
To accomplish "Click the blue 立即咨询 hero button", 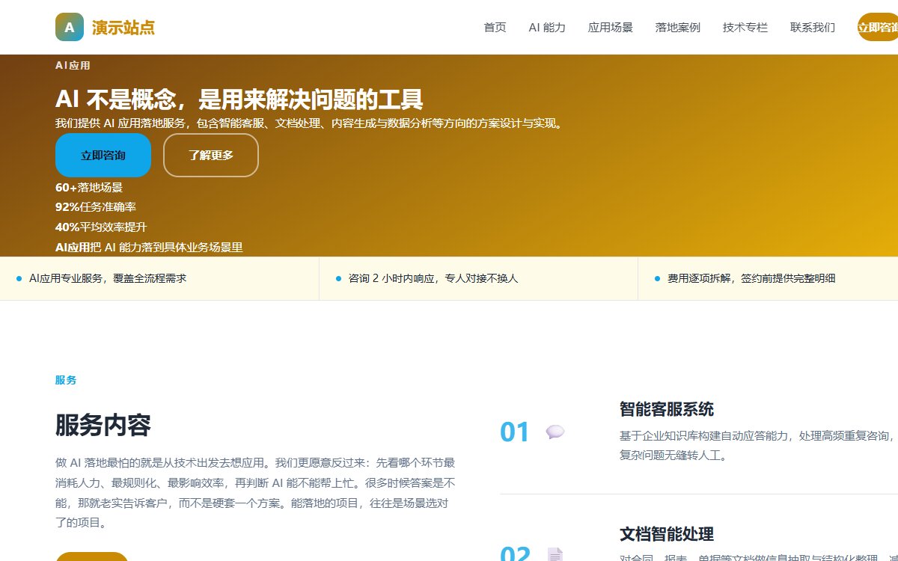I will point(103,156).
